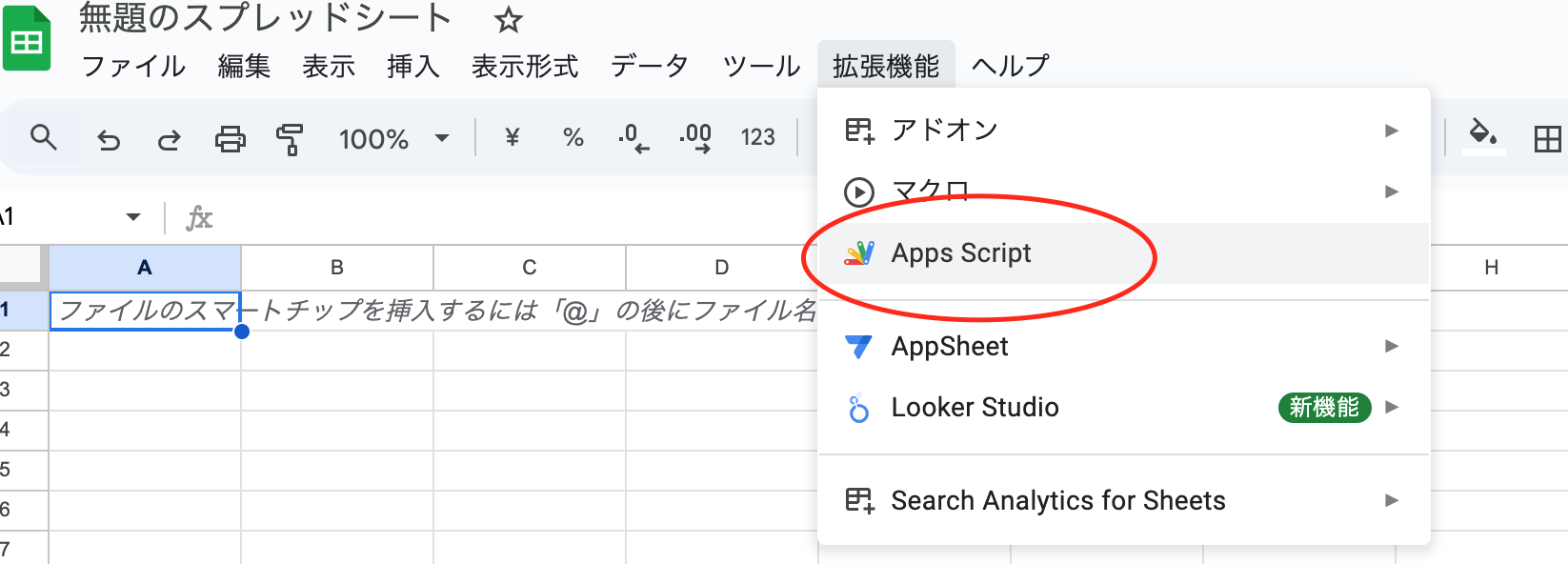Click the マクロ play icon
1568x564 pixels.
pos(859,192)
